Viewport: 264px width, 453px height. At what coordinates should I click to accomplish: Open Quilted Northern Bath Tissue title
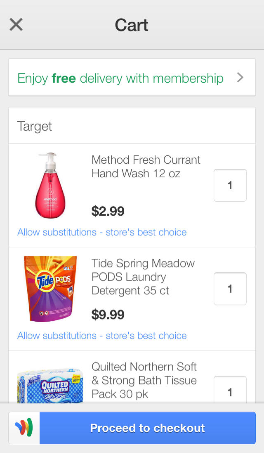144,380
